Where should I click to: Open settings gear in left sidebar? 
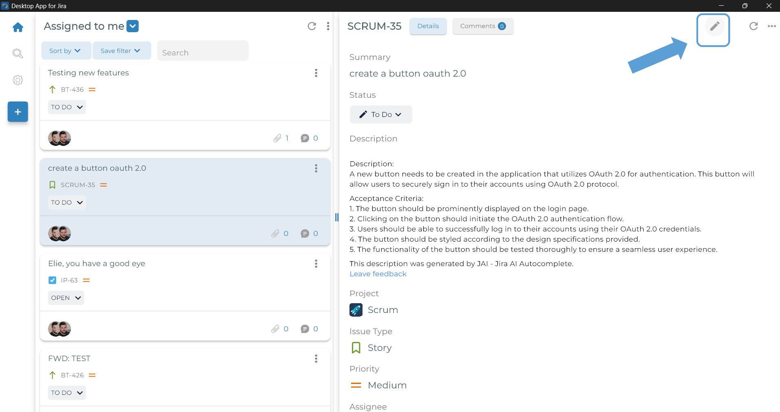[x=18, y=80]
